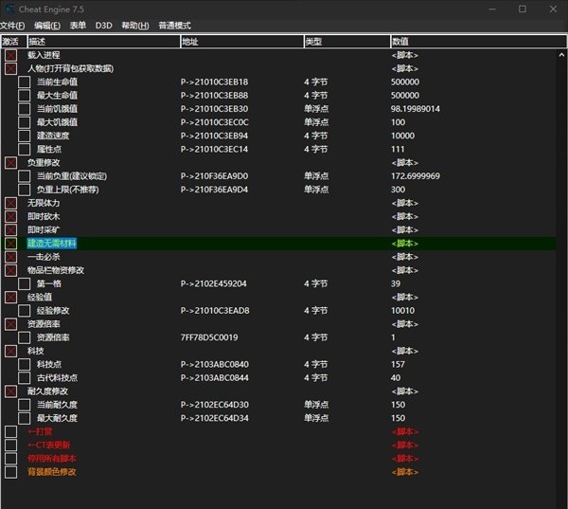Freeze the 最大生命值 value checkbox

pos(25,96)
